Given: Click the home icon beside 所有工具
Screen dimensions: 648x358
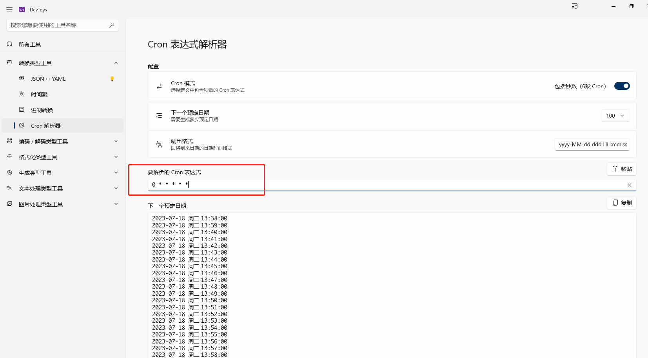Looking at the screenshot, I should point(9,44).
